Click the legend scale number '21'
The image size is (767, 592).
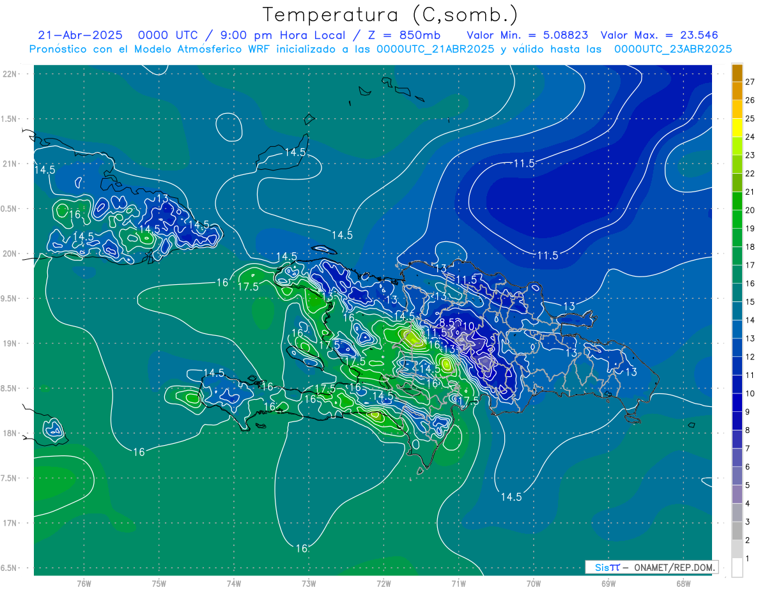pyautogui.click(x=750, y=192)
